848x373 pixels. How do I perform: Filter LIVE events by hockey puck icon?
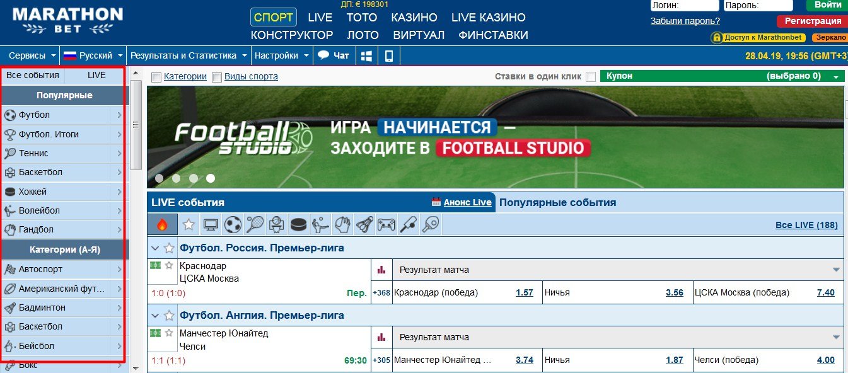[298, 224]
